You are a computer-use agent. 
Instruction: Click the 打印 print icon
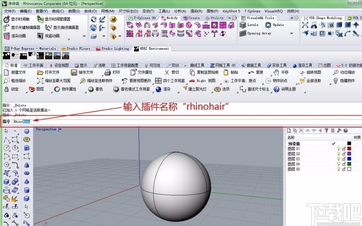[108, 72]
